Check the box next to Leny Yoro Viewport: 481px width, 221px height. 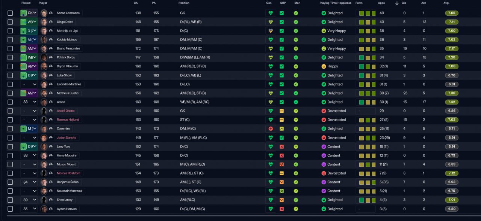[10, 146]
